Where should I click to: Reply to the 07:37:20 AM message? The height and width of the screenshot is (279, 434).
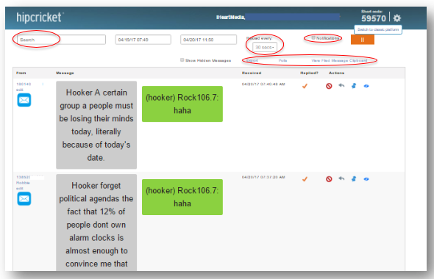click(x=341, y=178)
